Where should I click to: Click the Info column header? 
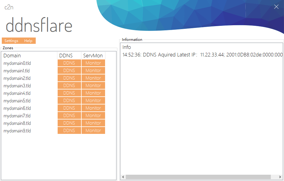pos(127,47)
